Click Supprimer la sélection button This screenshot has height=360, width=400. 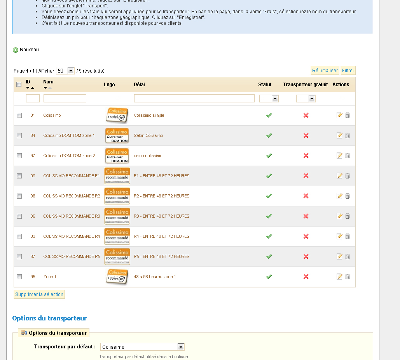coord(39,294)
